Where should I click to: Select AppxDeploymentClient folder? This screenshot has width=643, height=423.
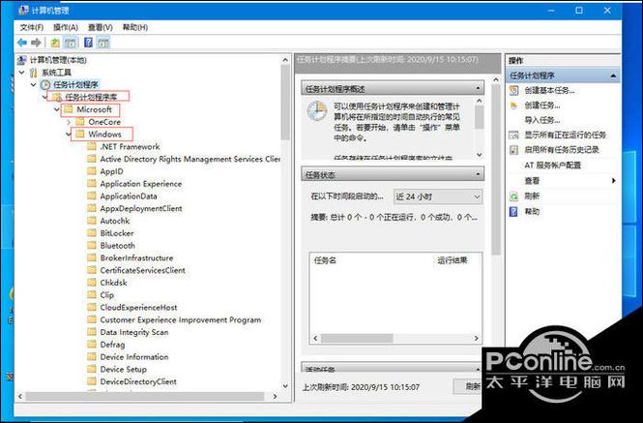pyautogui.click(x=141, y=208)
